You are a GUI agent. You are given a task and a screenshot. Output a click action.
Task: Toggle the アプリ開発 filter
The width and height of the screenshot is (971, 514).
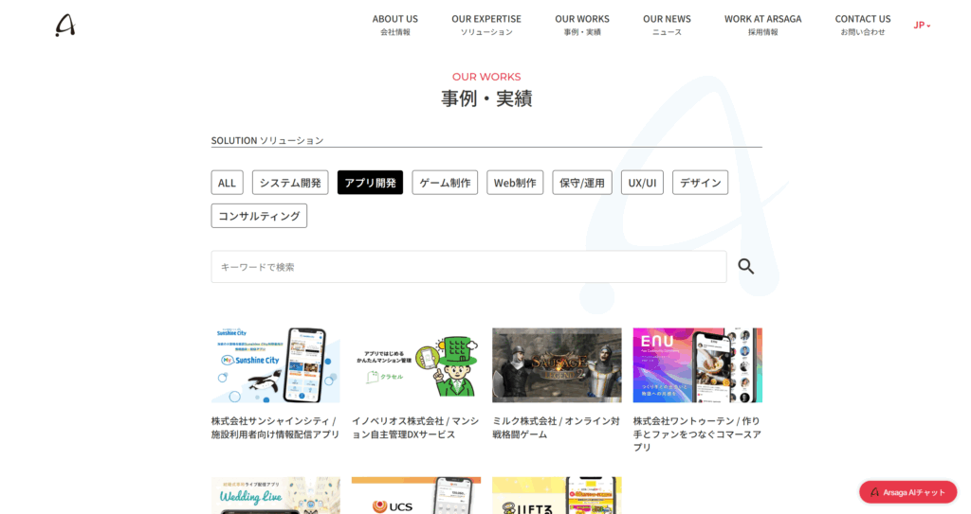(371, 183)
